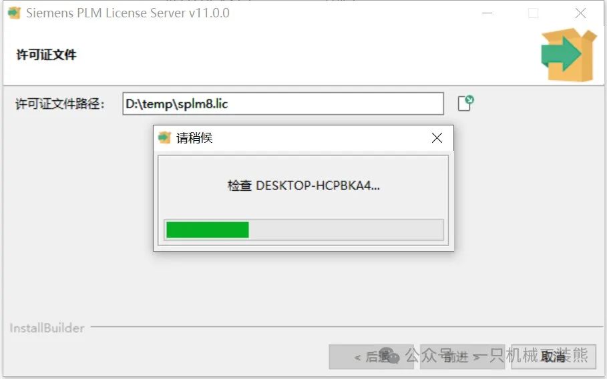Click the InstallBuilder label text
The width and height of the screenshot is (607, 379).
(47, 328)
